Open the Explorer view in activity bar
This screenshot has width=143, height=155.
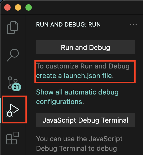(x=12, y=28)
